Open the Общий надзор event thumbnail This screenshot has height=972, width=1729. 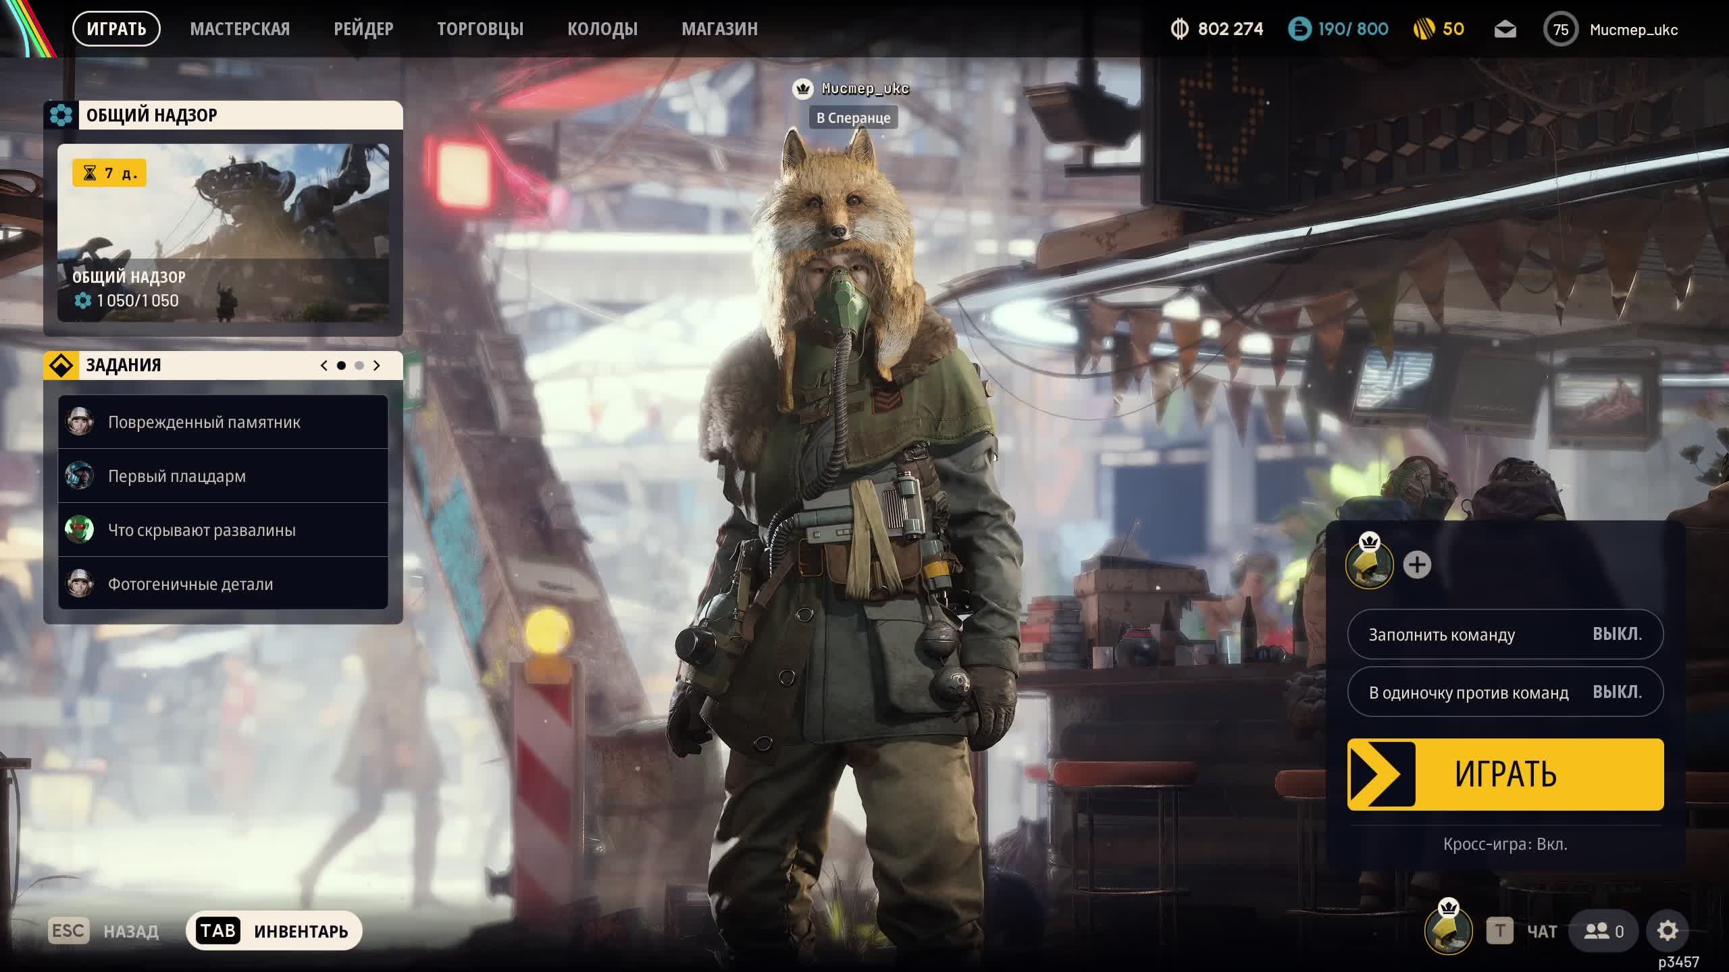[x=223, y=232]
